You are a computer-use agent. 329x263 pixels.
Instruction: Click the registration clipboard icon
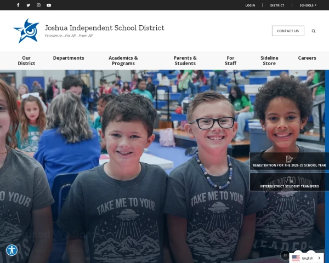tap(290, 159)
